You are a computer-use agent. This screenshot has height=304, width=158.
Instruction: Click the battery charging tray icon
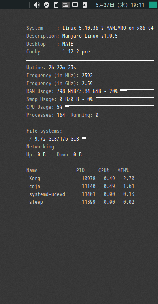(85, 5)
